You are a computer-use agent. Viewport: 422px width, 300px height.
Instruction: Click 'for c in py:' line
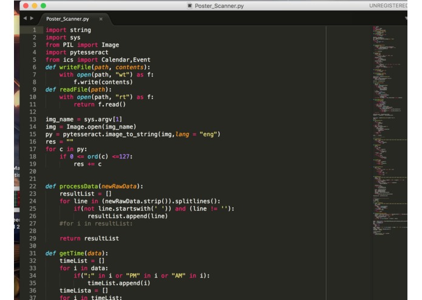pos(66,149)
